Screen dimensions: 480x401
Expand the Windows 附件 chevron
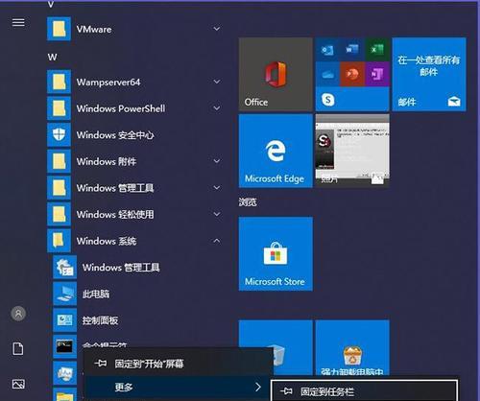(217, 161)
